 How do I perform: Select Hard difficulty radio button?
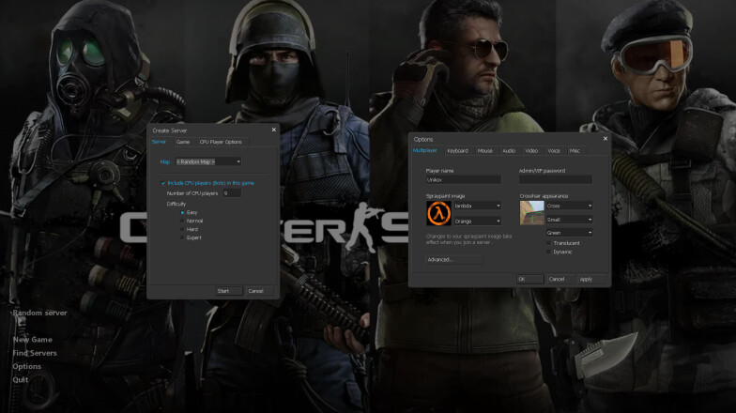click(182, 229)
